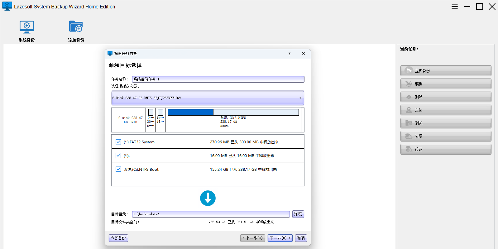Click the 验证 verify task button
Screen dimensions: 498x249
click(446, 149)
